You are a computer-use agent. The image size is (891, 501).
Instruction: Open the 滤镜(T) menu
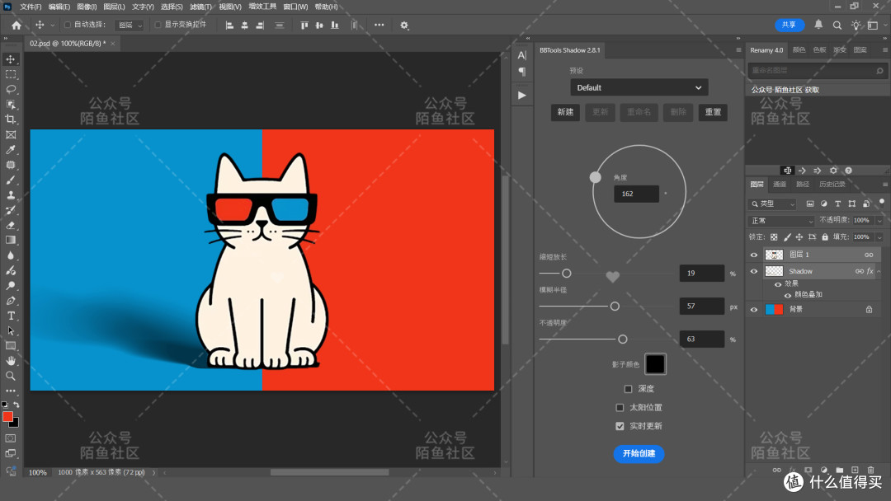click(200, 7)
